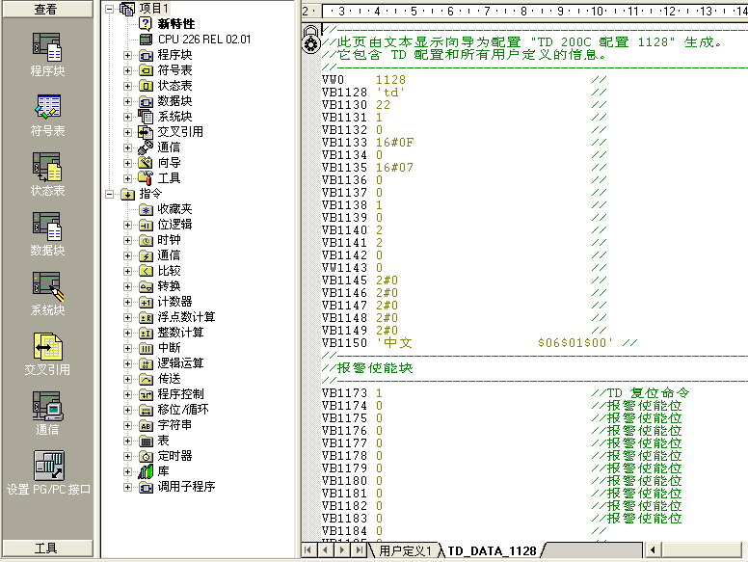Click the 工具 bar button at bottom
This screenshot has width=748, height=562.
point(46,548)
